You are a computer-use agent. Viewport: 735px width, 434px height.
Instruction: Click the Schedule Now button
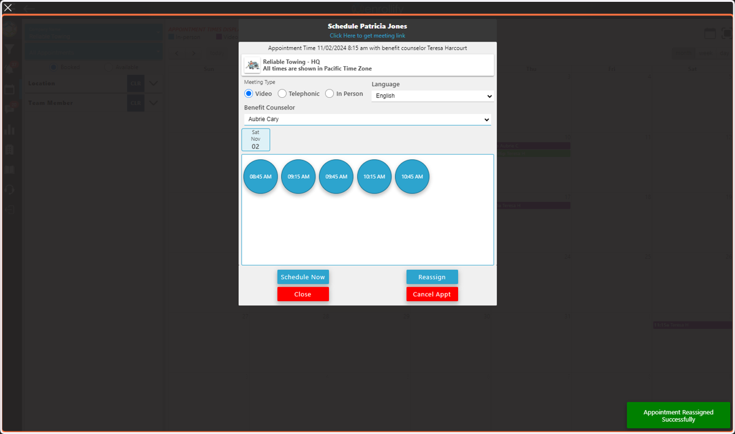pos(303,277)
